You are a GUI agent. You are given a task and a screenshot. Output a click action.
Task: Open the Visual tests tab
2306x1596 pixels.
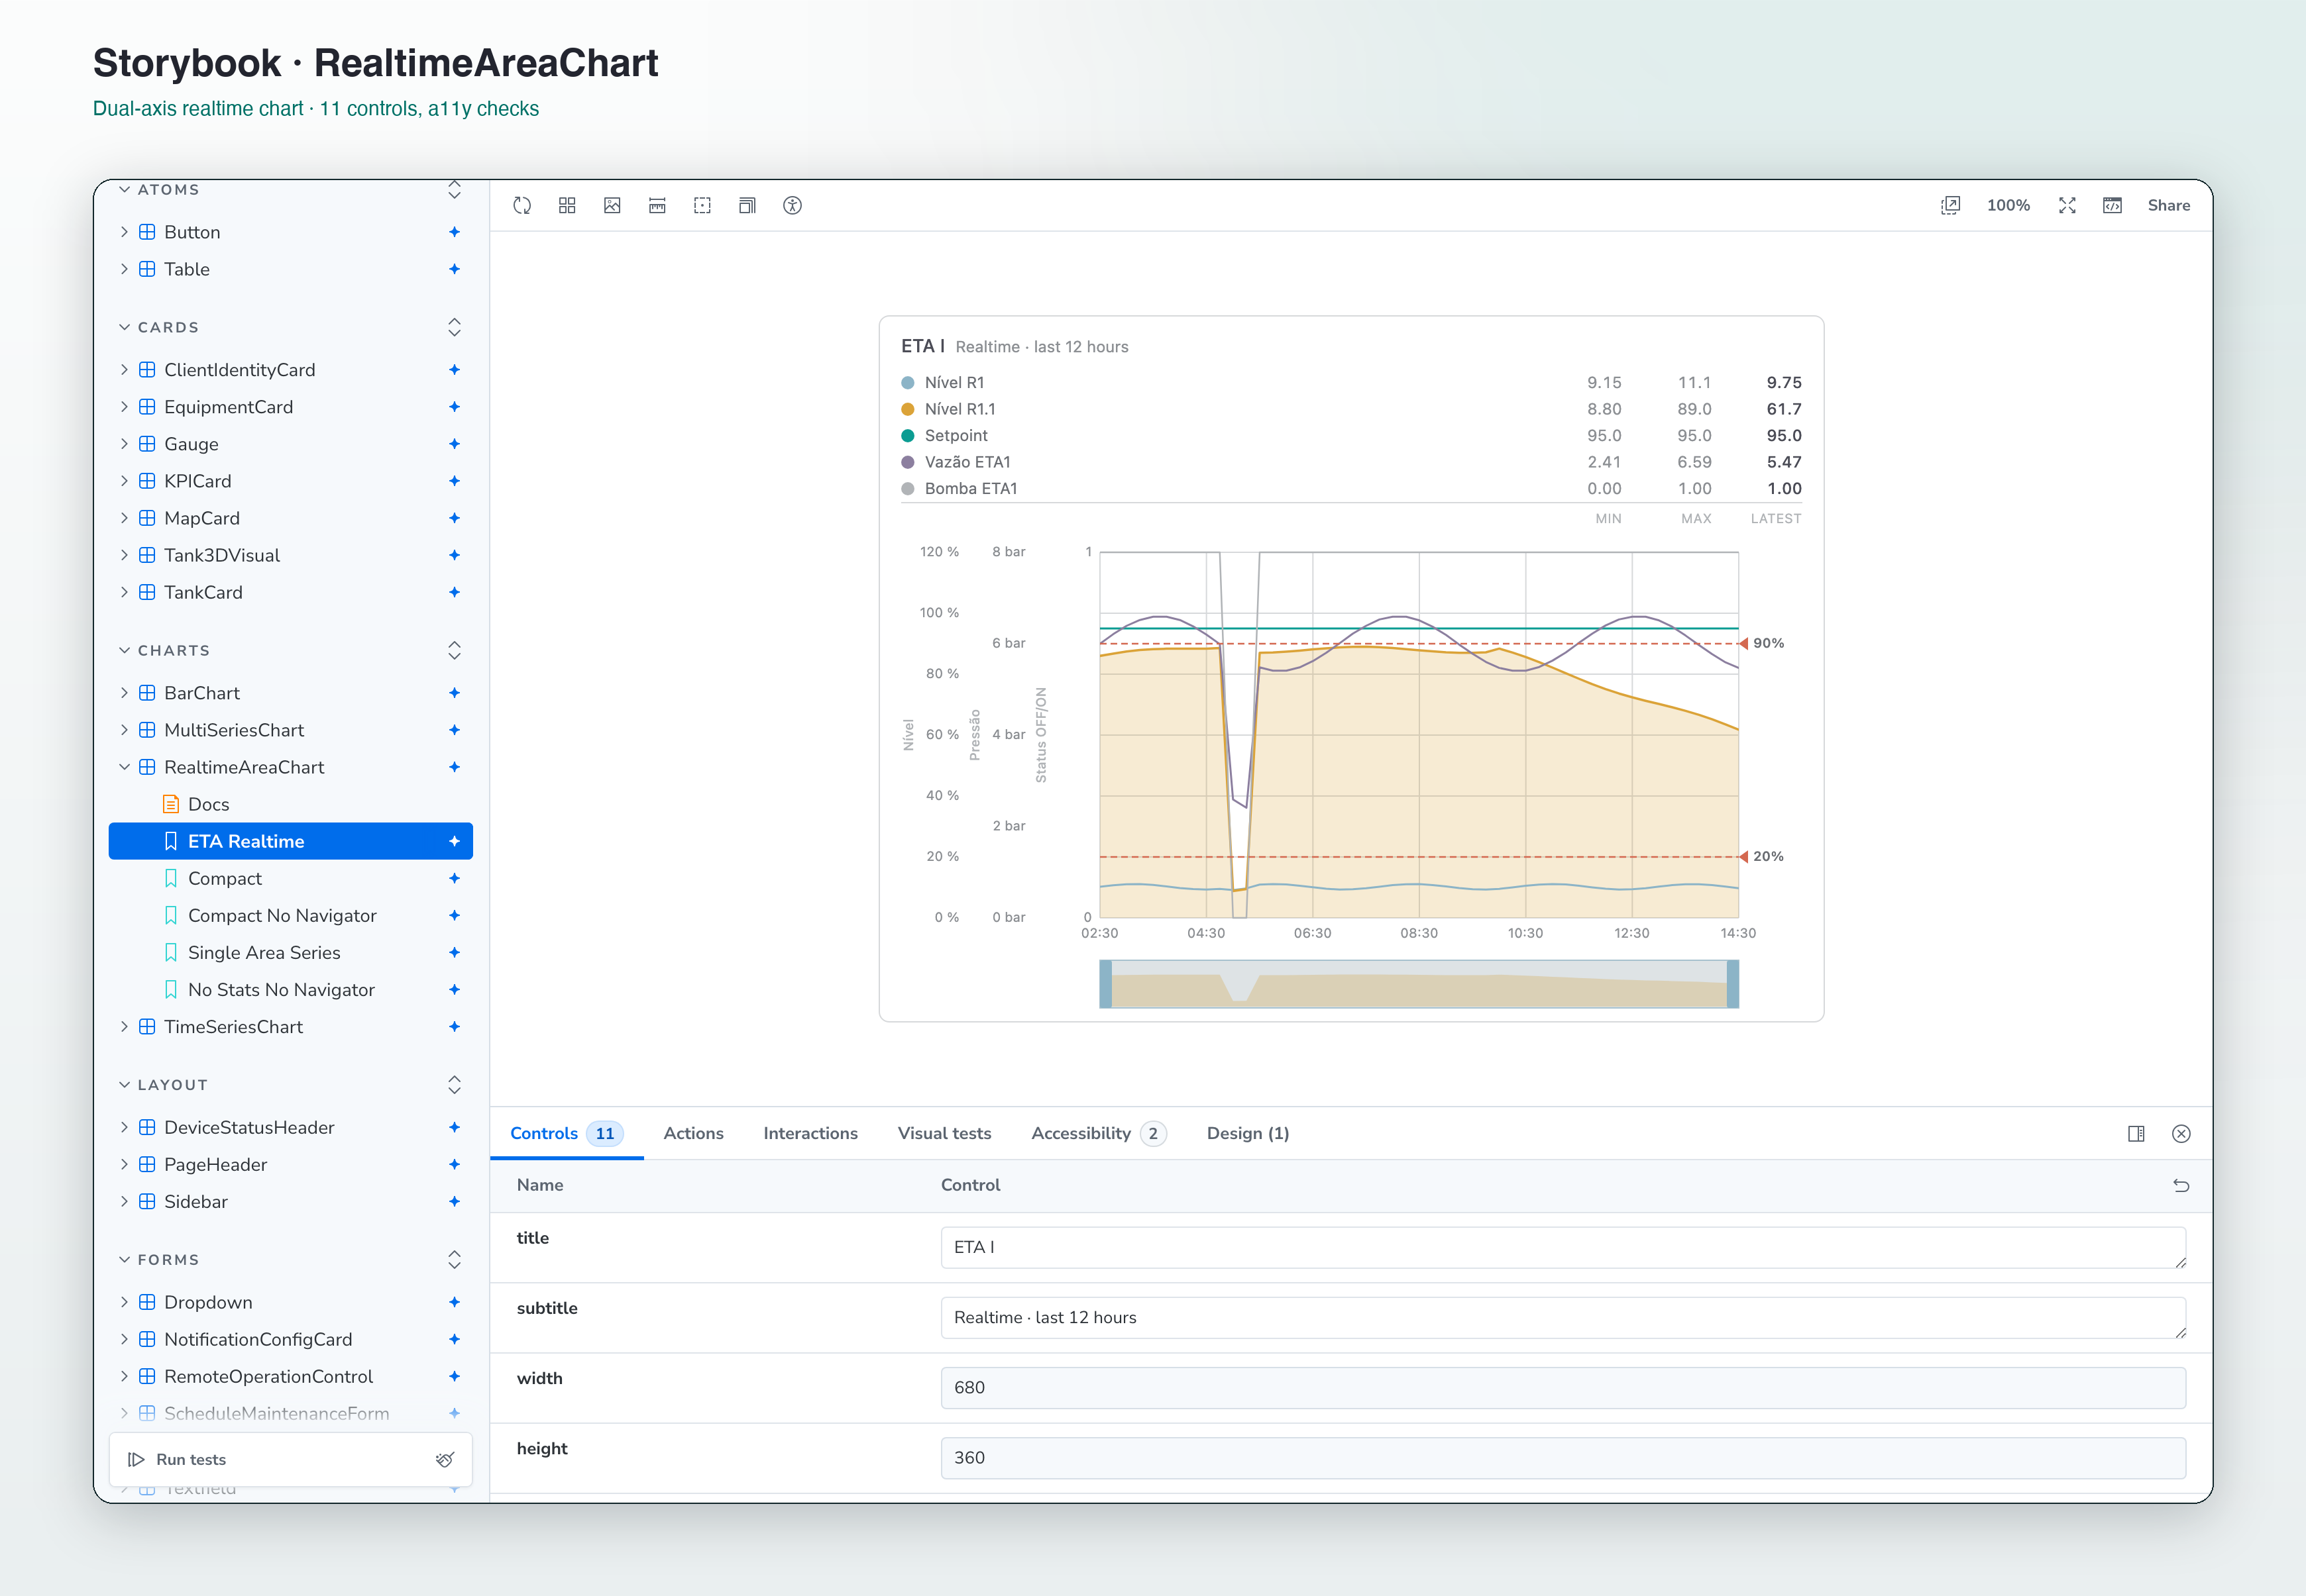(944, 1133)
